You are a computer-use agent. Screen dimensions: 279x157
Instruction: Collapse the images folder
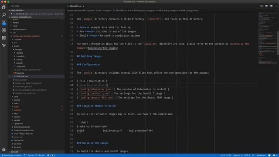point(18,49)
